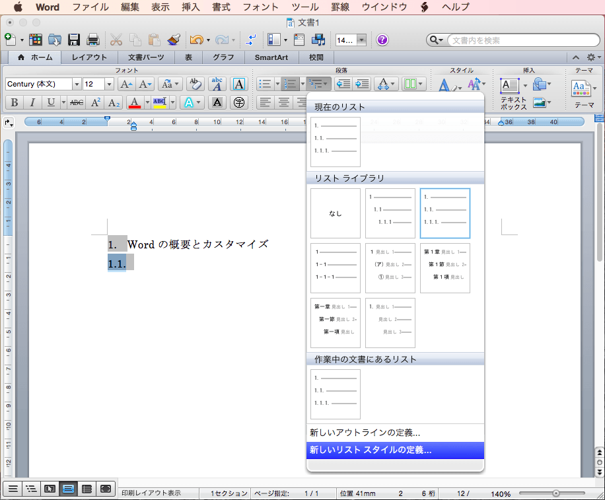
Task: Open the Apple menu
Action: pyautogui.click(x=18, y=7)
